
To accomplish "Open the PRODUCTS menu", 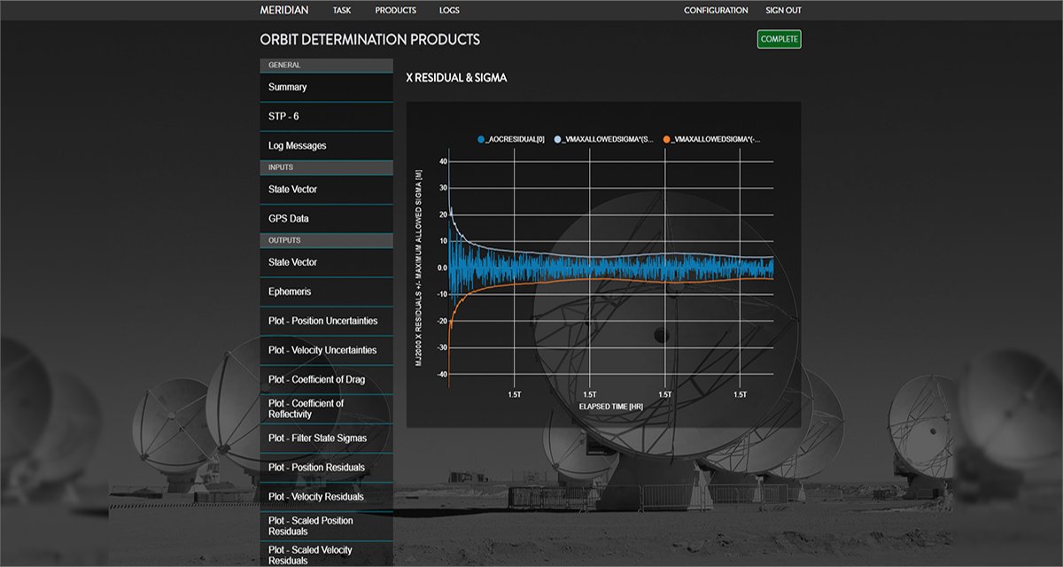I will (396, 10).
